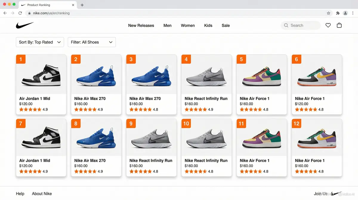Open rank 8 blue Air Max 270 image
This screenshot has height=200, width=358.
96,137
